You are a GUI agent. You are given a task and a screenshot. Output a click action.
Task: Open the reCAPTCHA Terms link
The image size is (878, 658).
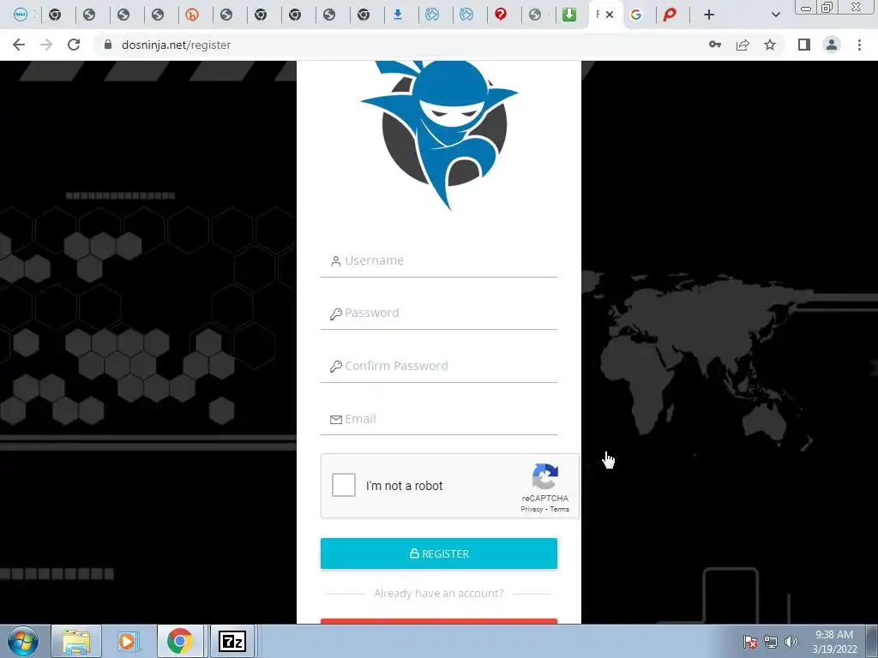559,509
